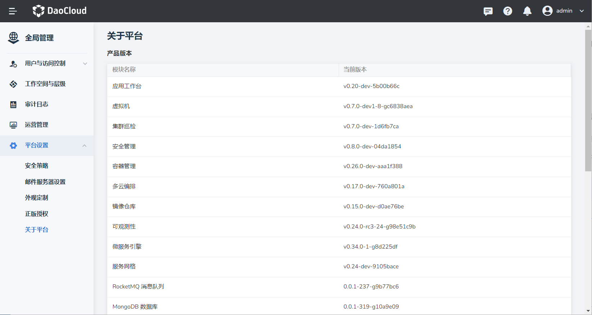This screenshot has width=592, height=315.
Task: Open 邮件服务器设置 menu item
Action: pos(45,182)
